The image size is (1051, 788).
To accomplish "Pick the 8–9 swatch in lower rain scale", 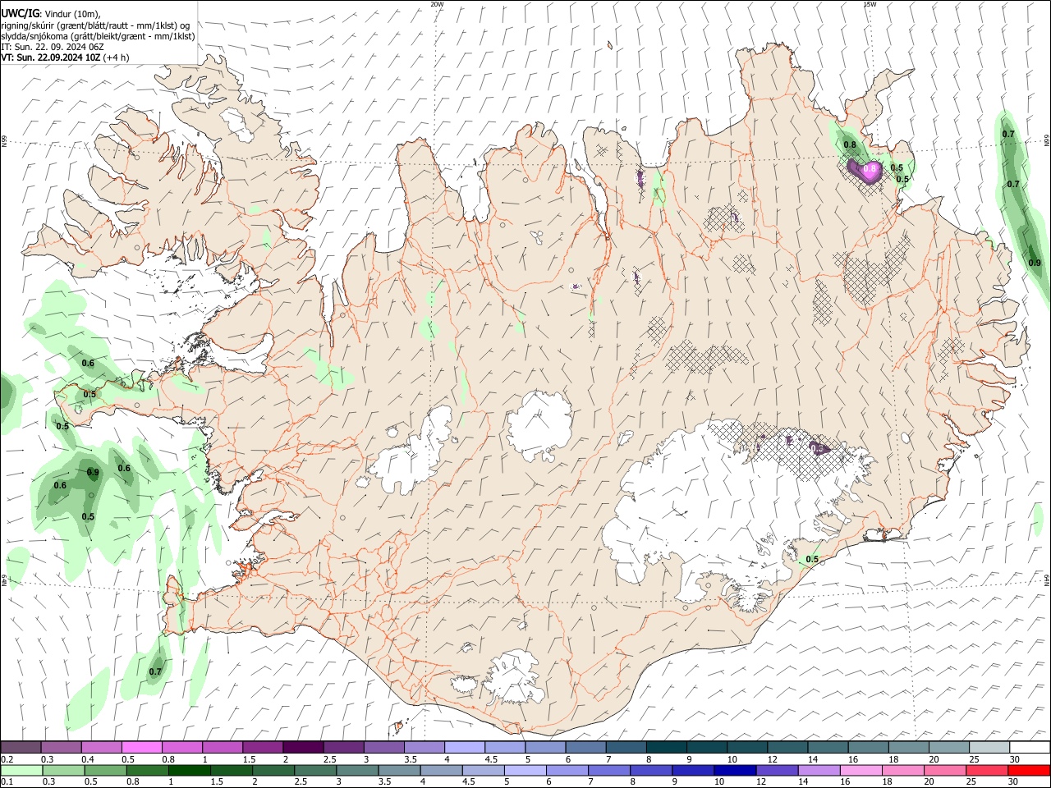I will (651, 770).
